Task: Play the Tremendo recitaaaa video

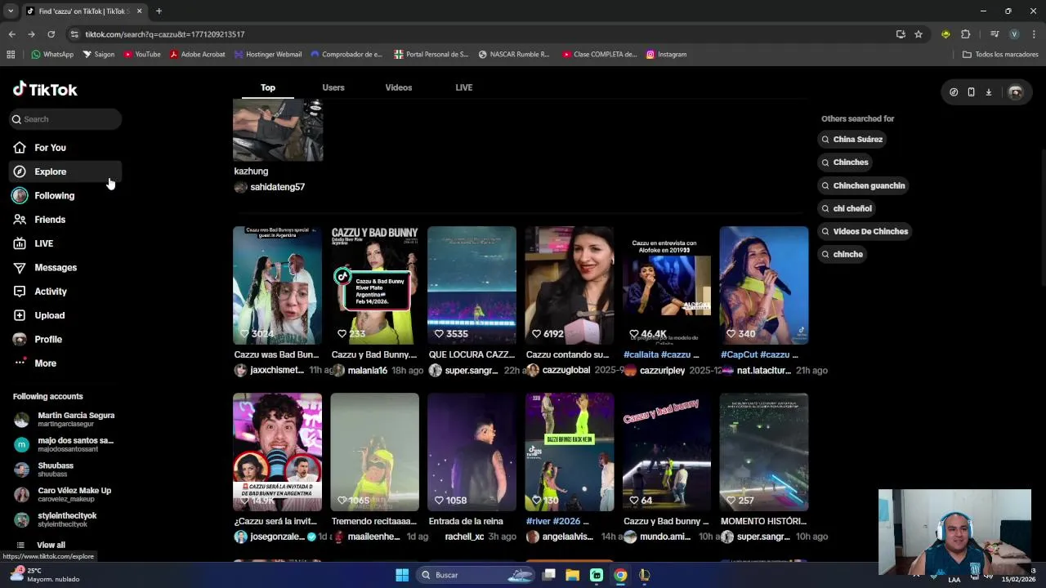Action: click(374, 452)
